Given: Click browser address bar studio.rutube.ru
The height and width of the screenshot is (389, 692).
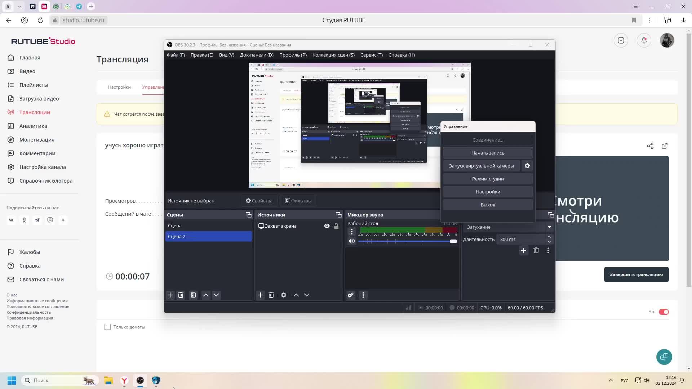Looking at the screenshot, I should (83, 20).
